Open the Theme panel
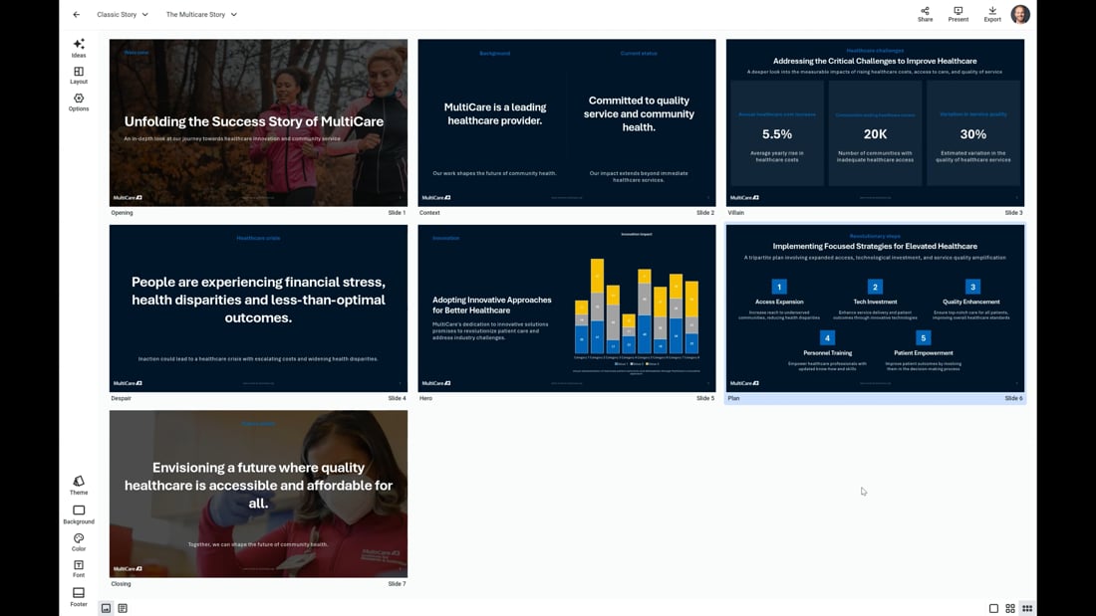The image size is (1096, 616). pyautogui.click(x=78, y=484)
